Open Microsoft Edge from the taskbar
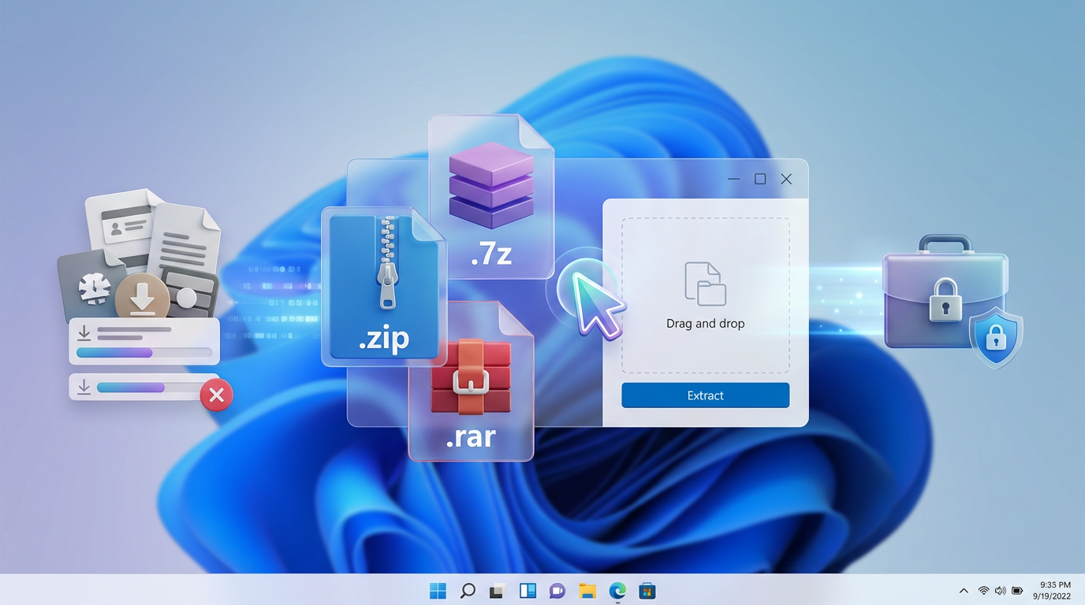Image resolution: width=1085 pixels, height=605 pixels. (617, 590)
